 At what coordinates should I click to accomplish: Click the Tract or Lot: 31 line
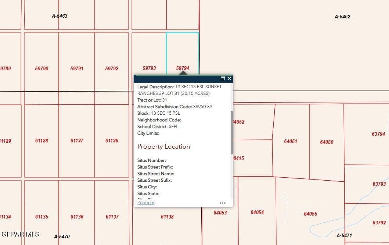point(152,100)
